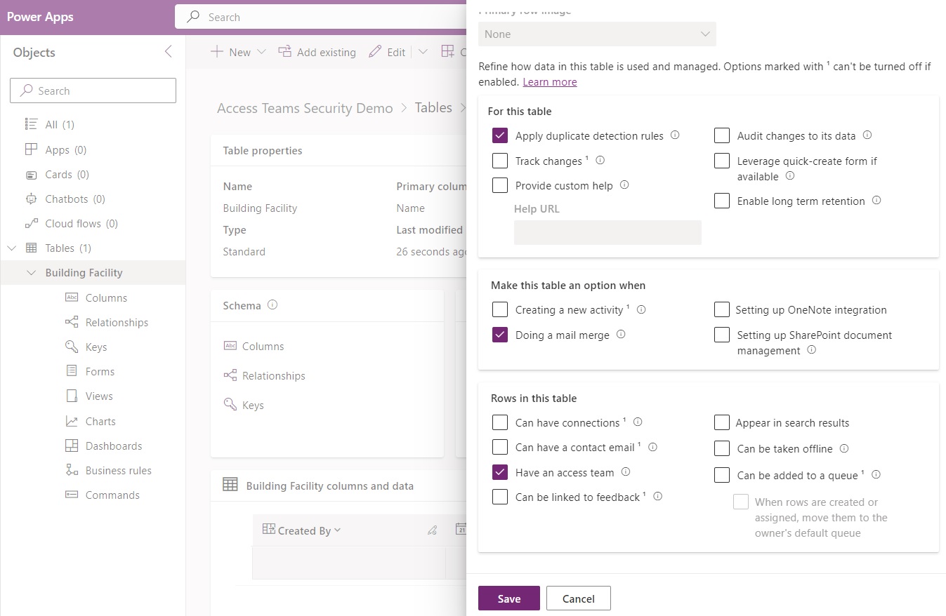
Task: Click the Save button
Action: tap(508, 598)
